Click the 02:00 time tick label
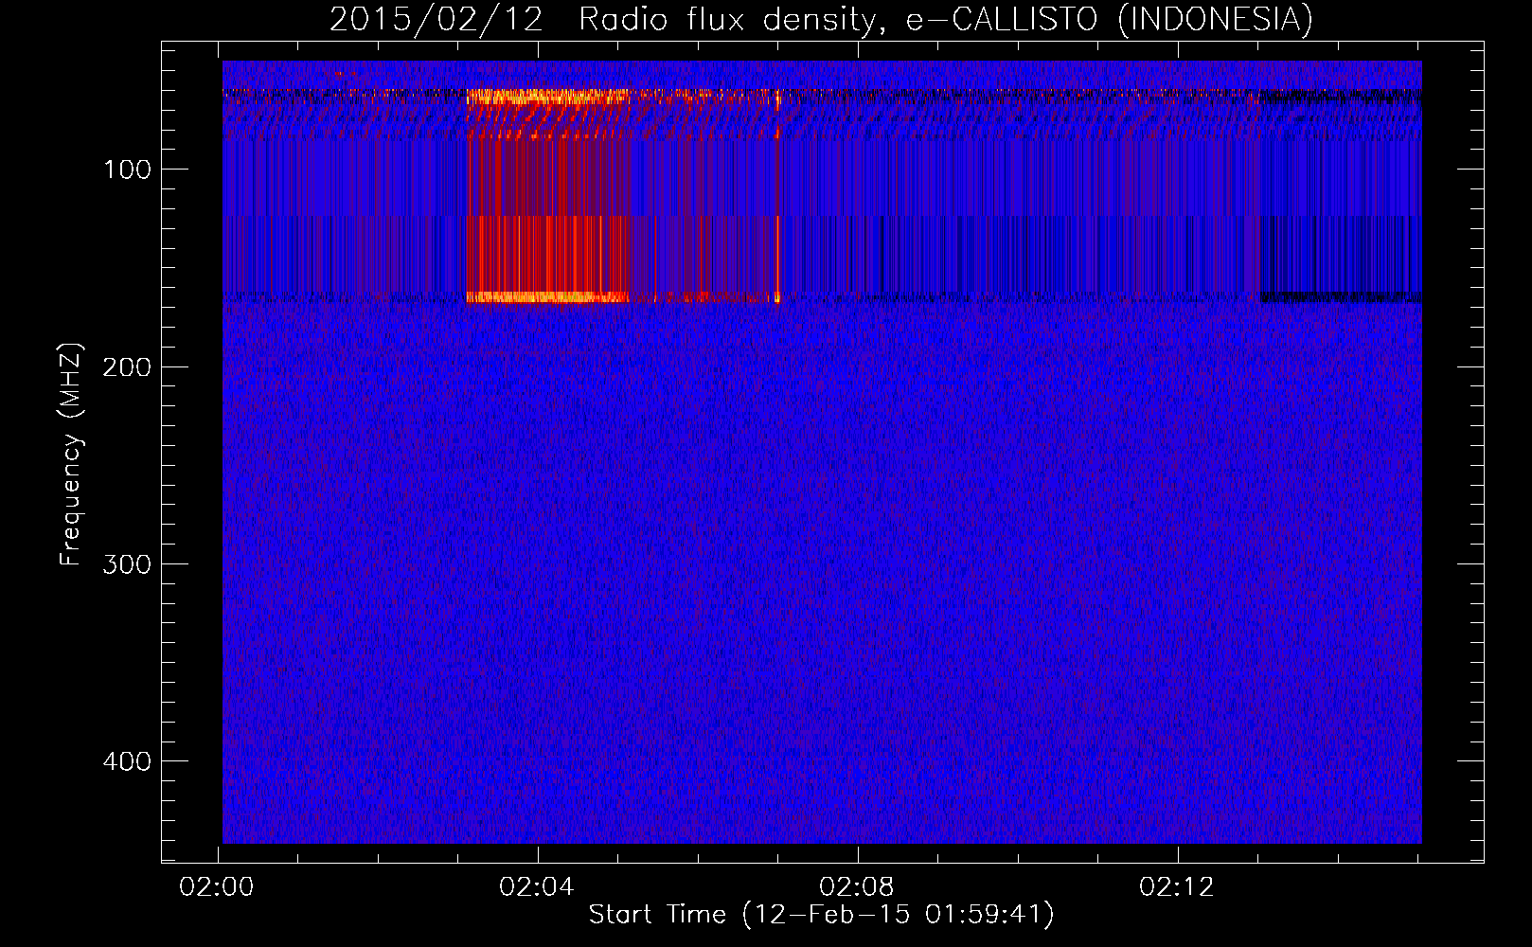Image resolution: width=1532 pixels, height=947 pixels. (217, 887)
